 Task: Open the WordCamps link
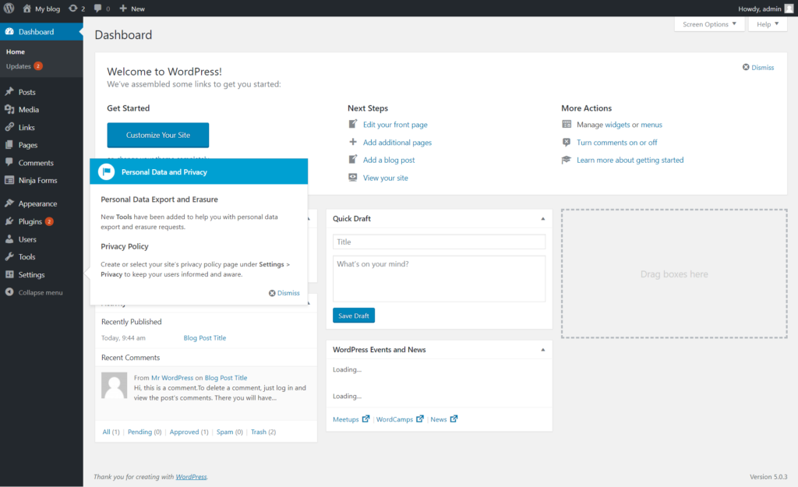pyautogui.click(x=394, y=419)
